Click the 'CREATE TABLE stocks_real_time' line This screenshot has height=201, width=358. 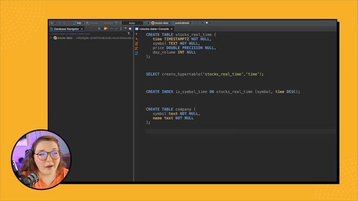(x=181, y=35)
